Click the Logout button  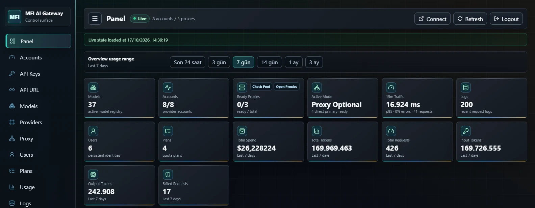pos(506,19)
